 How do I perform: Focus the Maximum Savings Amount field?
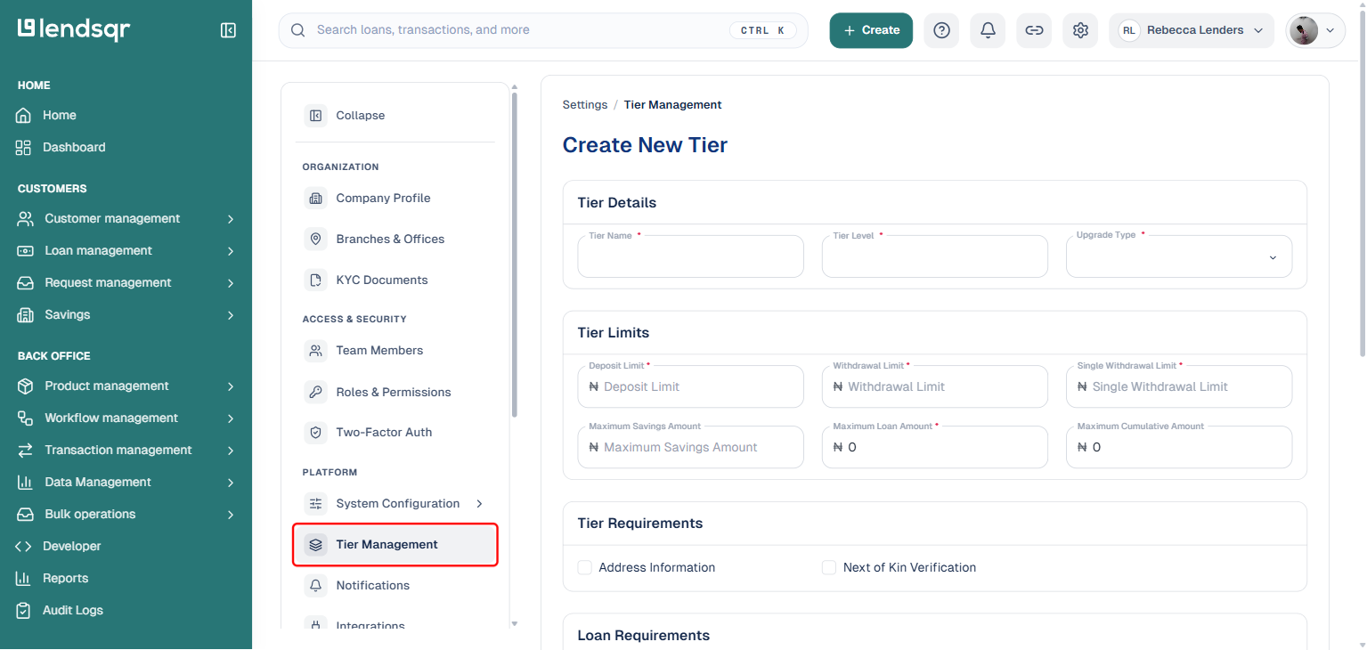coord(690,447)
